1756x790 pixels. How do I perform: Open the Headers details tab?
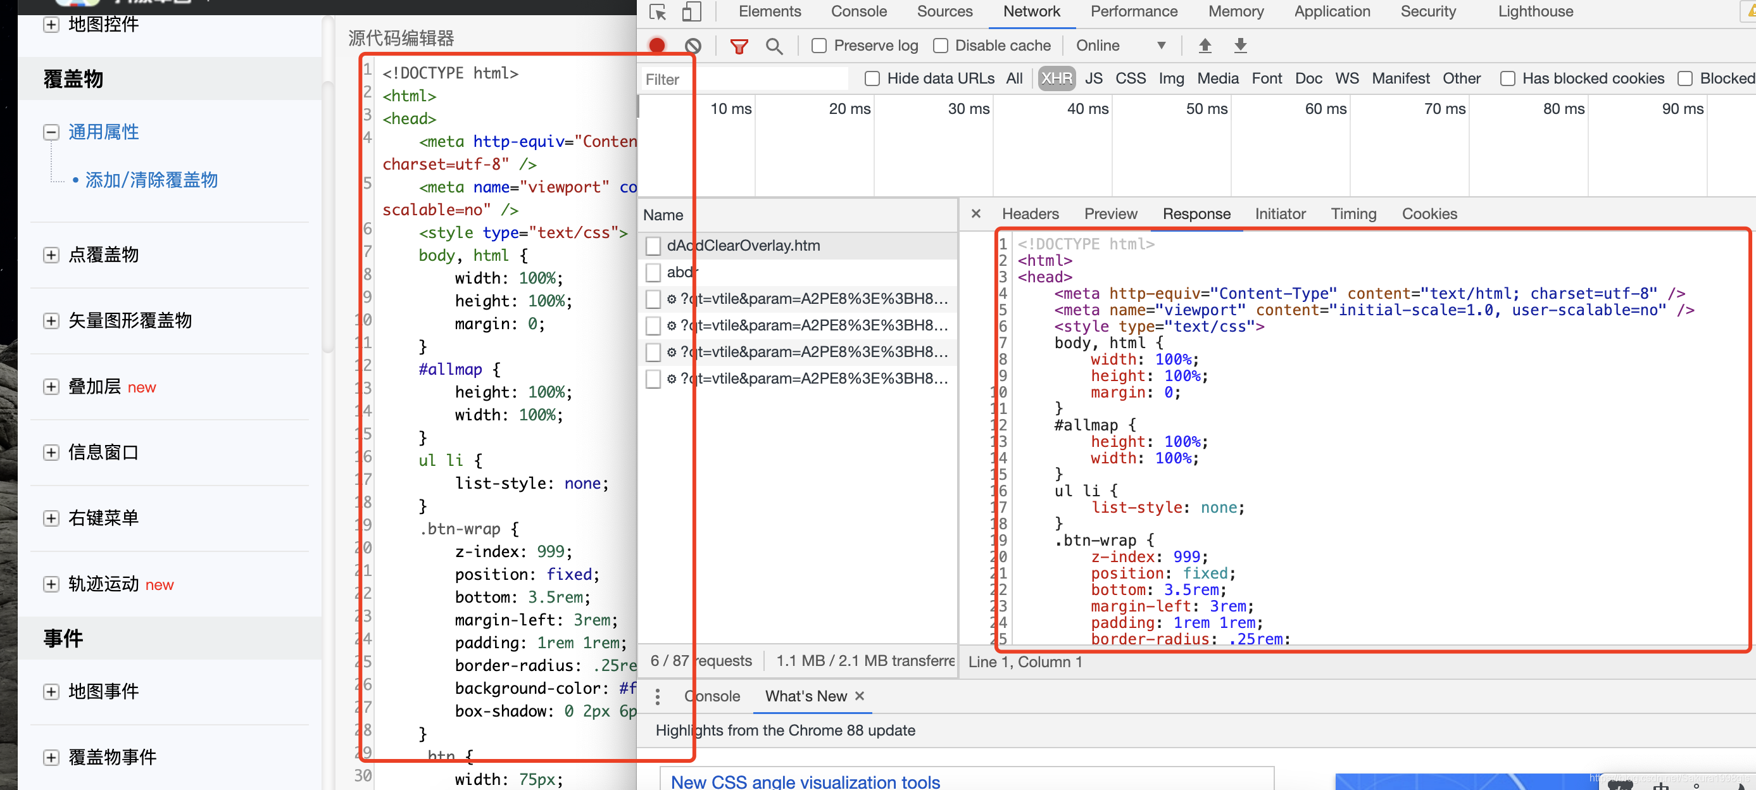tap(1030, 213)
